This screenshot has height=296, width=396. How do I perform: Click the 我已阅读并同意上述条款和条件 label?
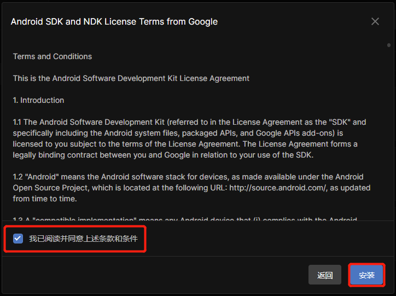point(83,239)
